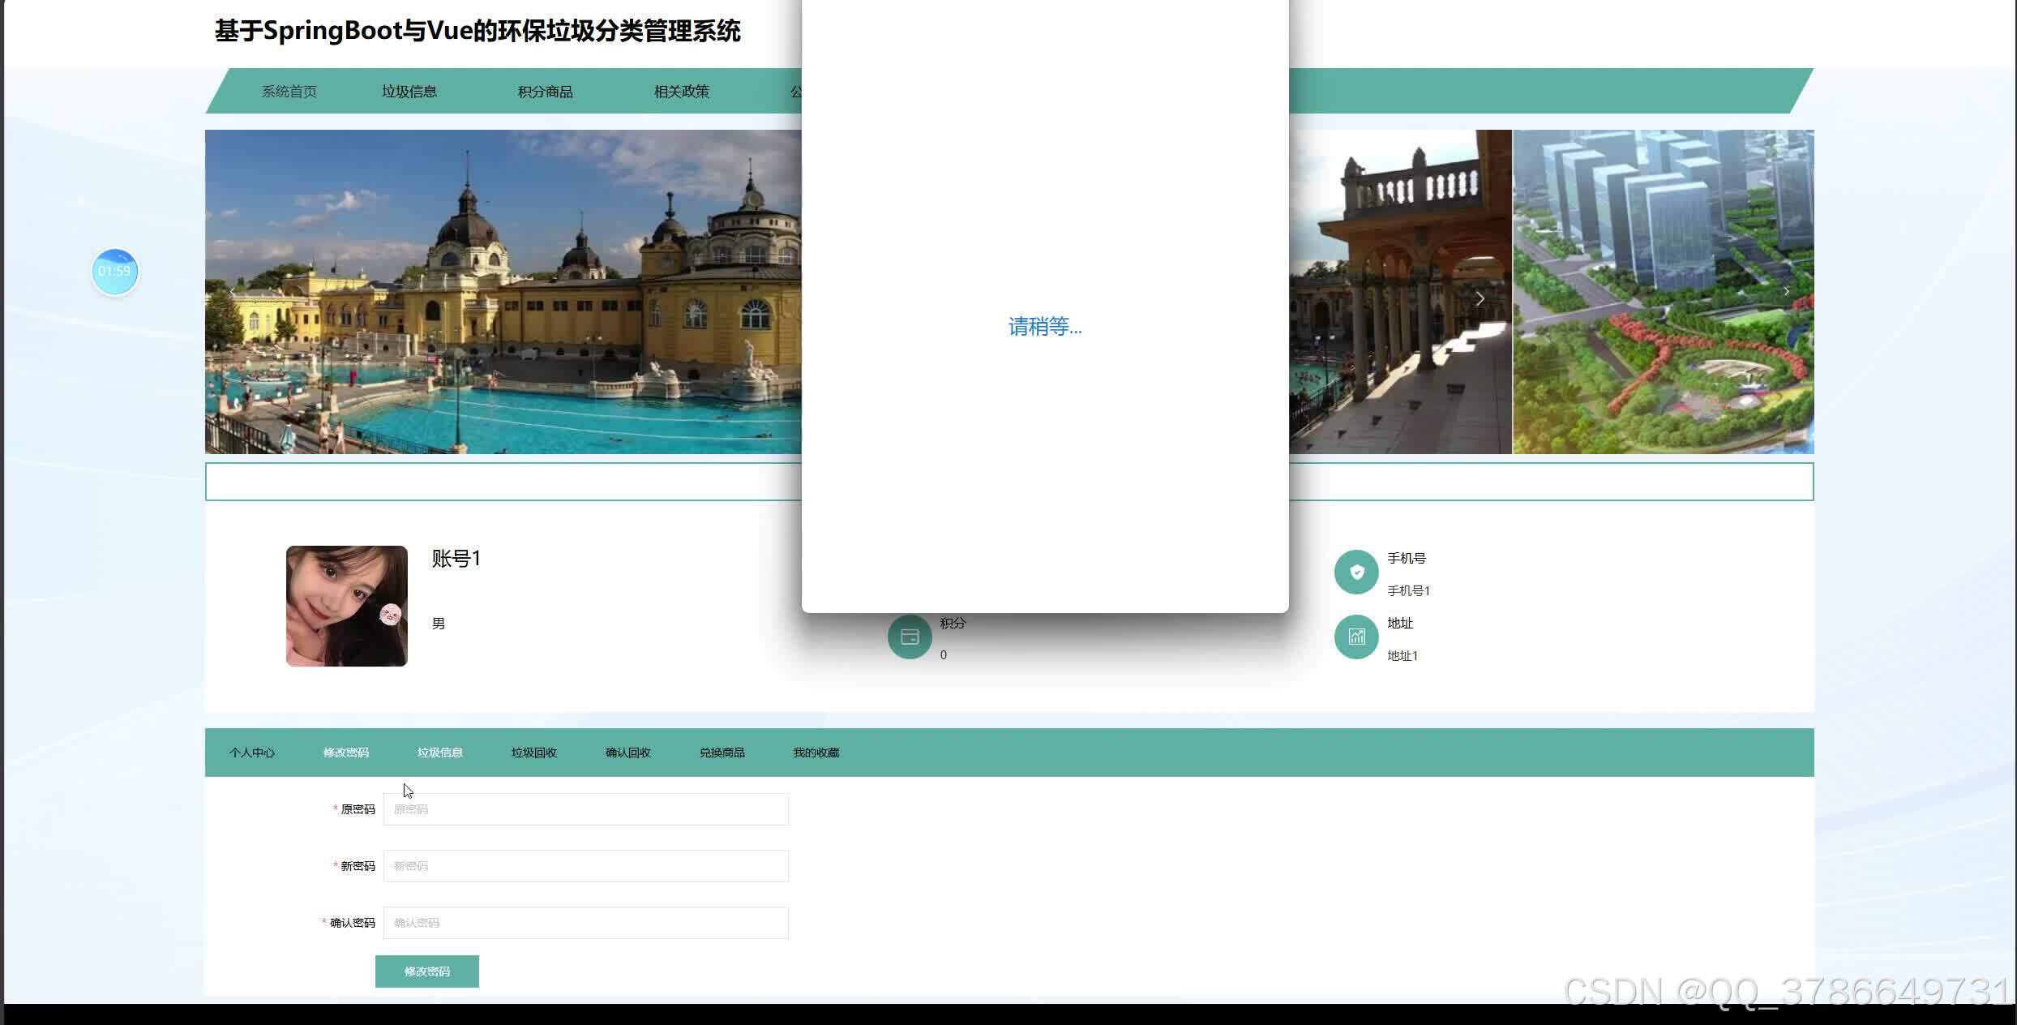Screen dimensions: 2017x1025
Task: Switch to the 我的收藏 tab
Action: click(x=816, y=753)
